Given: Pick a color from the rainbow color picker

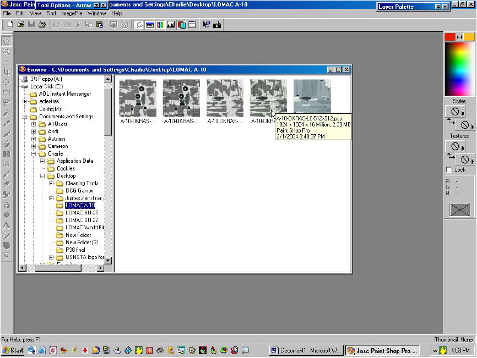Looking at the screenshot, I should (459, 69).
